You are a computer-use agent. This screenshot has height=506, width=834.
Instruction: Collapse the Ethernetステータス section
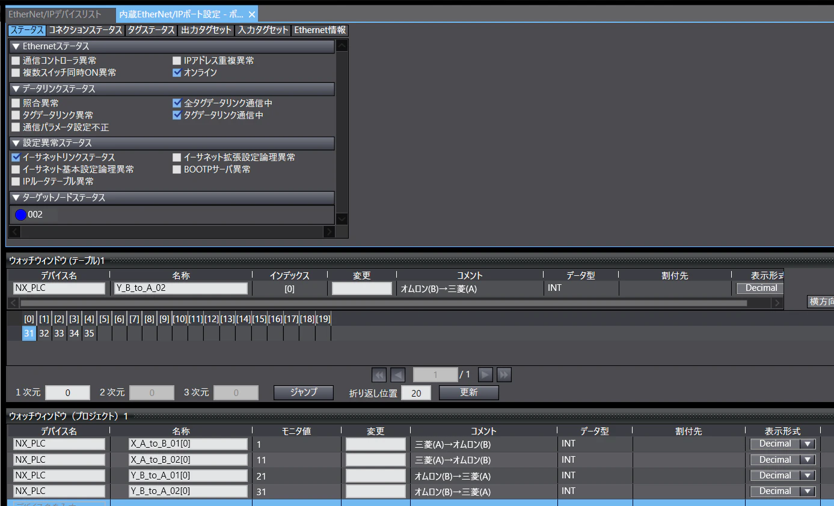coord(16,46)
